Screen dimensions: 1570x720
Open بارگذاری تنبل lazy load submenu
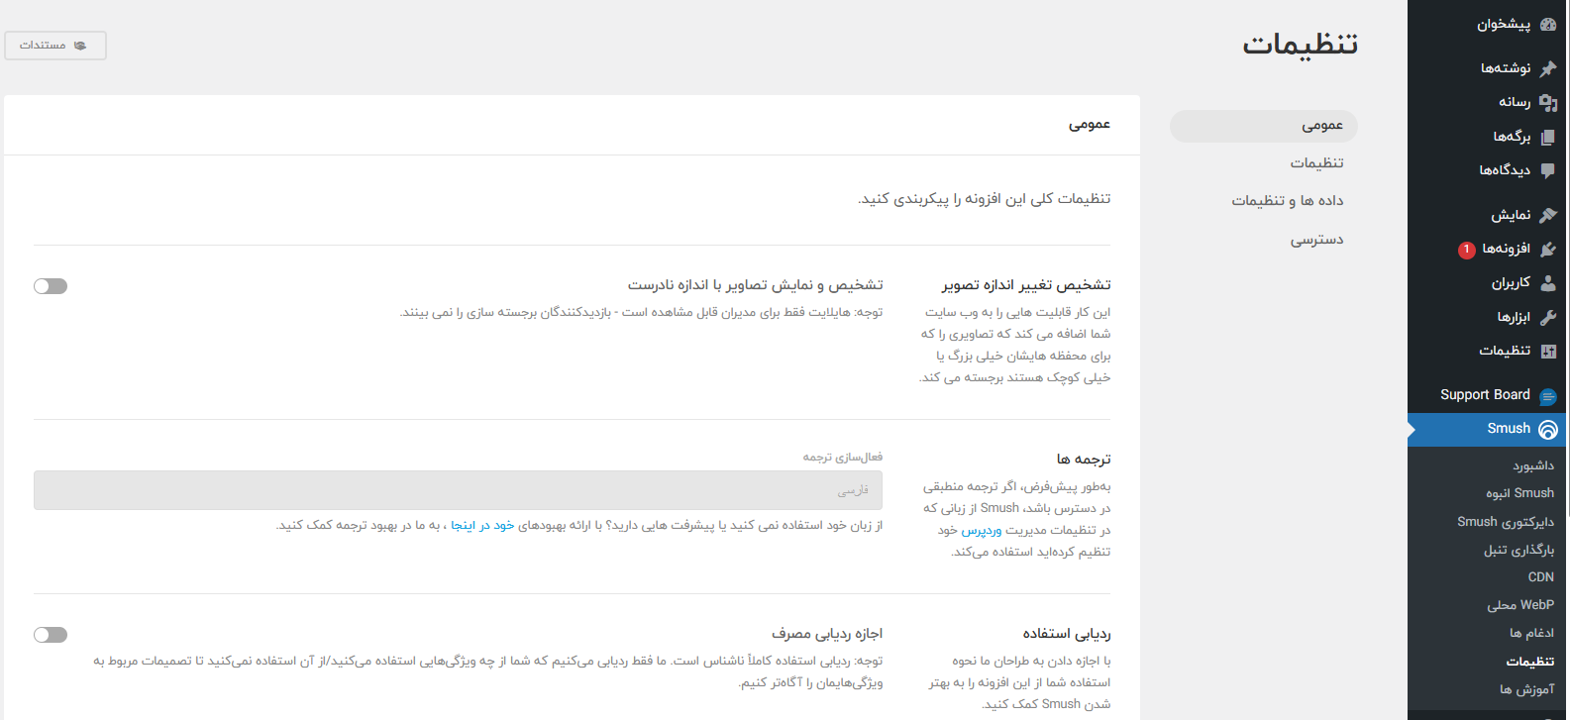tap(1518, 550)
